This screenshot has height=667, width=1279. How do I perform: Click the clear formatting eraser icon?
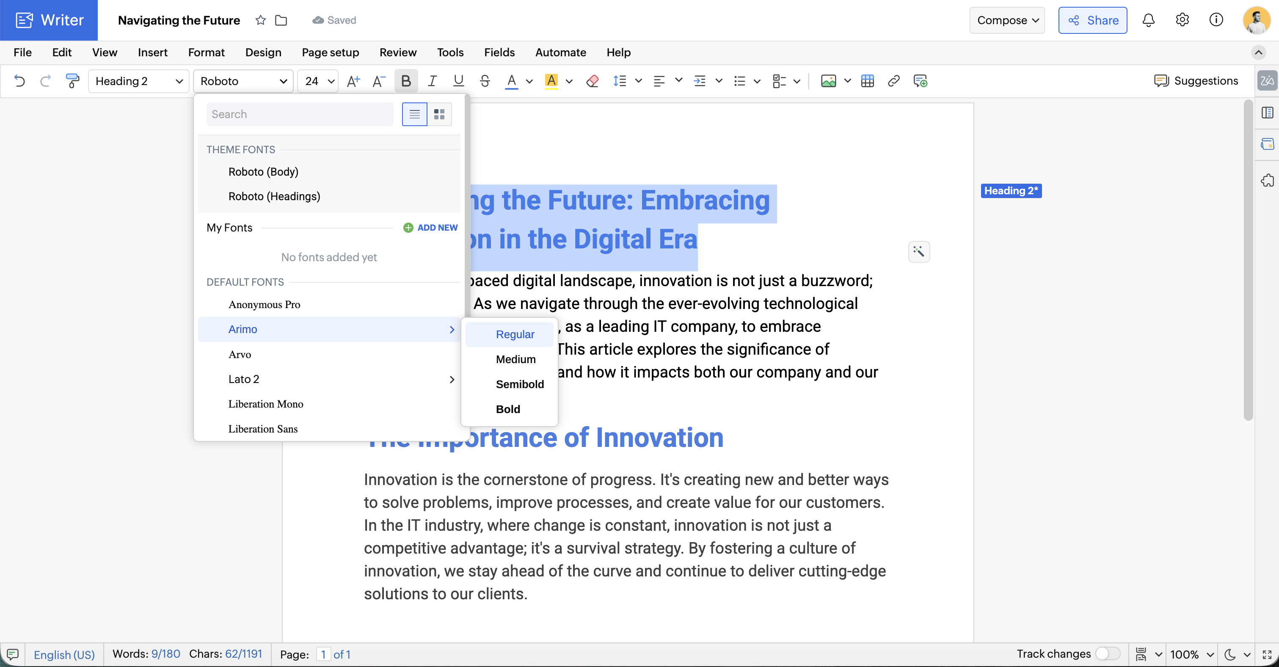592,80
